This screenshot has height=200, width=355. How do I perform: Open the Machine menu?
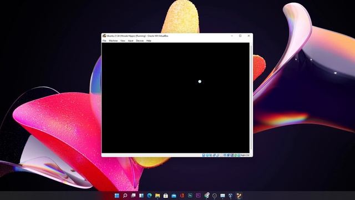coord(113,41)
